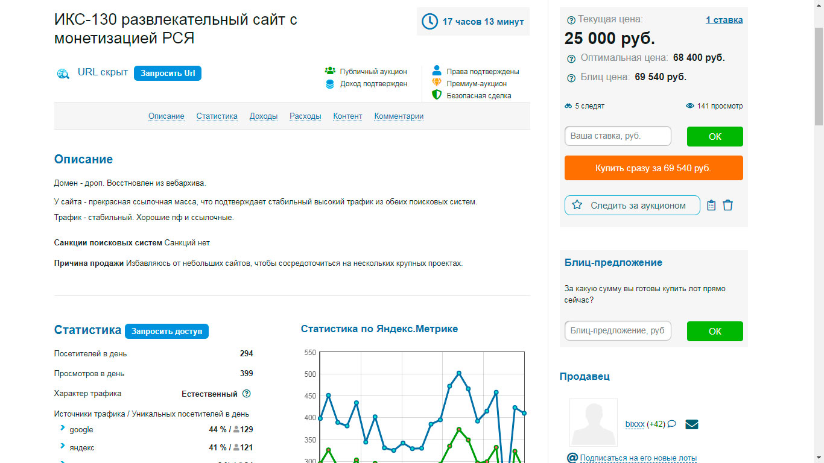Focus the Блиц-предложение input field
Viewport: 824px width, 463px height.
tap(618, 331)
